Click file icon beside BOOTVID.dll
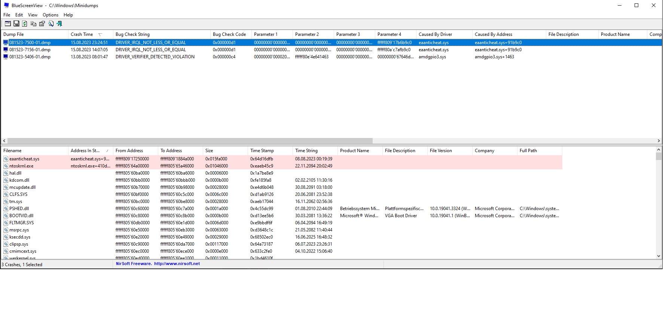 click(x=6, y=216)
